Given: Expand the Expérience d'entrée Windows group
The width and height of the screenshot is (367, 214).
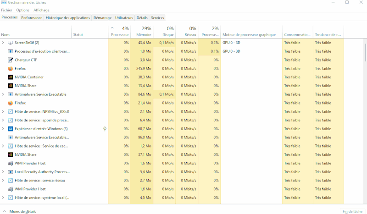Looking at the screenshot, I should click(x=3, y=129).
